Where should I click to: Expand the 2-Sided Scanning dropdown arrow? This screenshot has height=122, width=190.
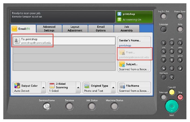(x=78, y=88)
